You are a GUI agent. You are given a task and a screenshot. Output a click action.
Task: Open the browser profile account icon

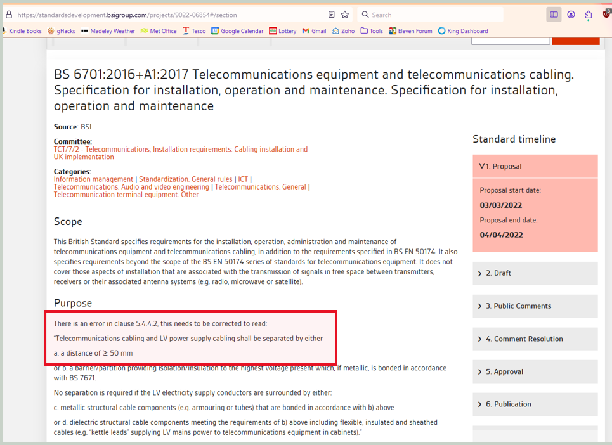click(571, 14)
